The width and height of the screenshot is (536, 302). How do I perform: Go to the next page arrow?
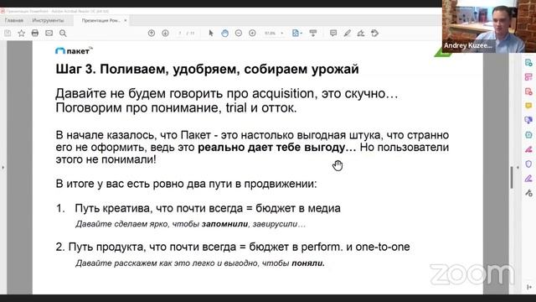pyautogui.click(x=165, y=34)
